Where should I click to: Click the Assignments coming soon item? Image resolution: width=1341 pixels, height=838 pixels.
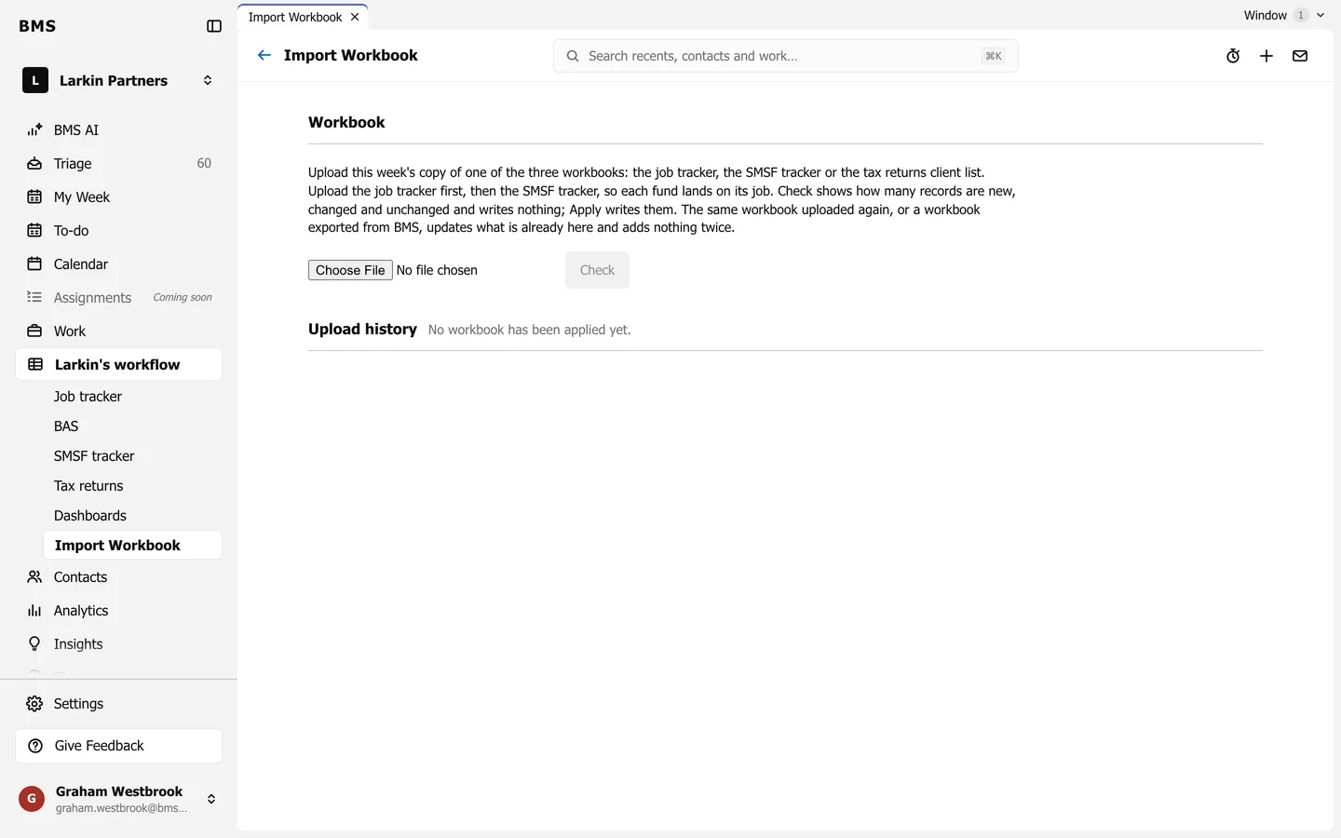(x=118, y=298)
